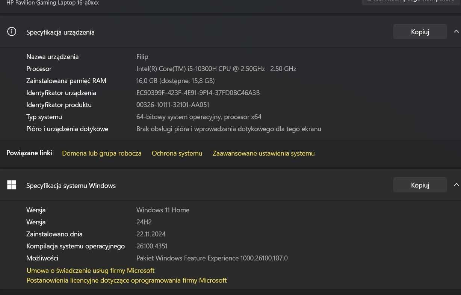The width and height of the screenshot is (461, 295).
Task: Click the Typ systemu label
Action: (x=44, y=117)
